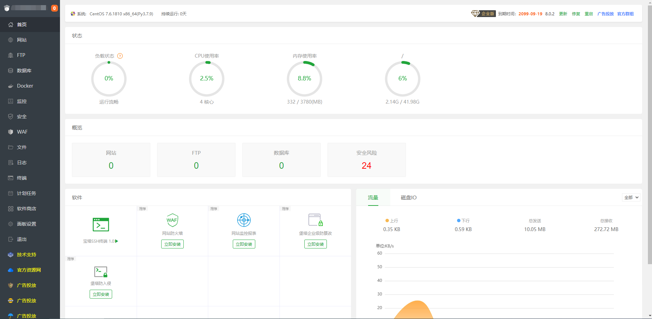Install 网站防火墙 with 立即安装 button

pyautogui.click(x=172, y=244)
